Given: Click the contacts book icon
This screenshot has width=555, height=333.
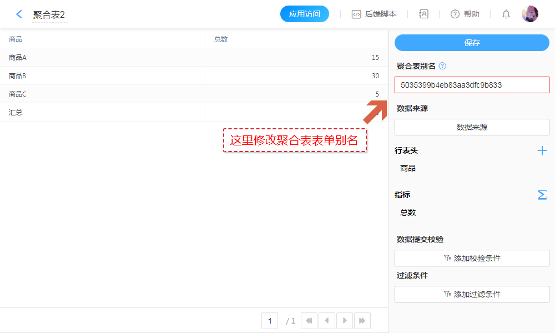Looking at the screenshot, I should pyautogui.click(x=423, y=14).
